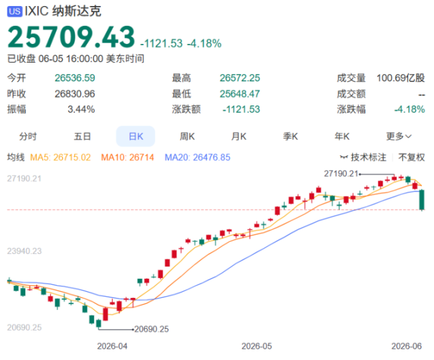Click the 2026-05 date axis label

click(256, 346)
